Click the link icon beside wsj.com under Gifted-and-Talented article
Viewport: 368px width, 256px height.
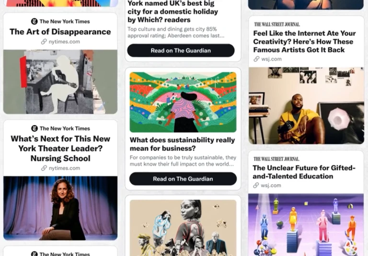pyautogui.click(x=256, y=186)
